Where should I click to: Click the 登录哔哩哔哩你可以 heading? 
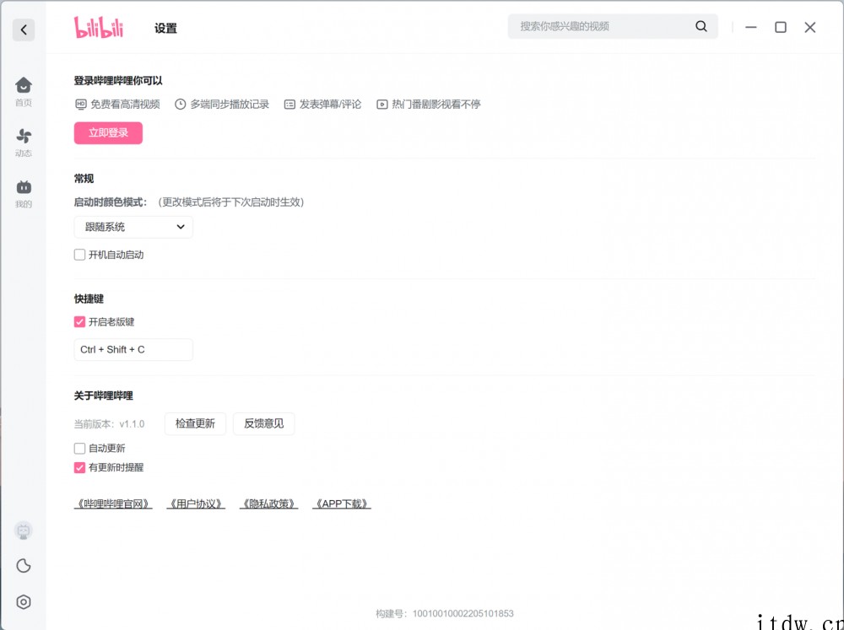coord(118,81)
